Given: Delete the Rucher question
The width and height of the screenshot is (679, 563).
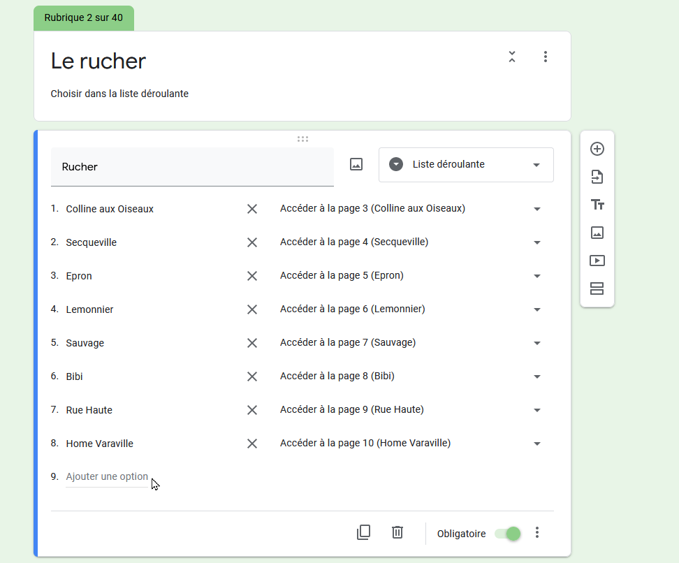Looking at the screenshot, I should coord(397,532).
